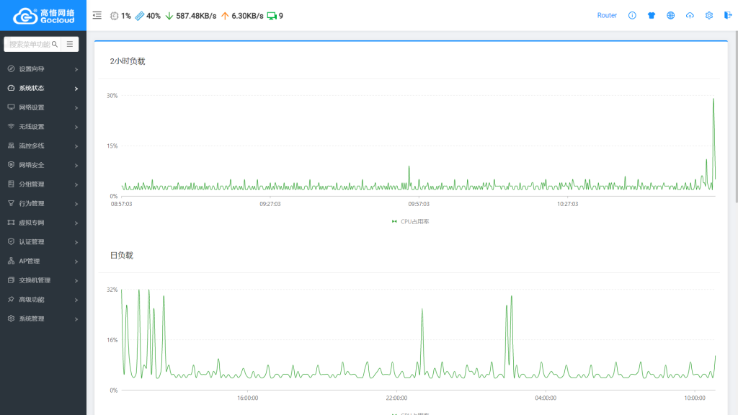This screenshot has height=415, width=738.
Task: Open the info circle icon in header
Action: pyautogui.click(x=632, y=16)
